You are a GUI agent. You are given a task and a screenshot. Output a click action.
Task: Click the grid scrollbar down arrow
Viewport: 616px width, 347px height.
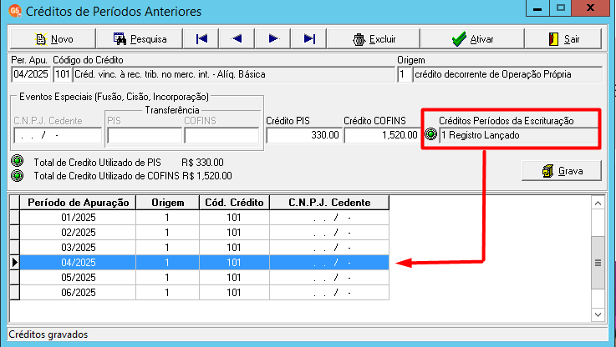point(598,314)
